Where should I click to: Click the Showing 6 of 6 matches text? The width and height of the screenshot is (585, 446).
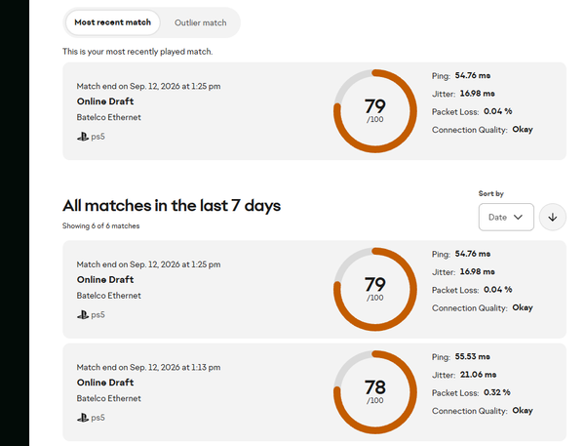[100, 225]
